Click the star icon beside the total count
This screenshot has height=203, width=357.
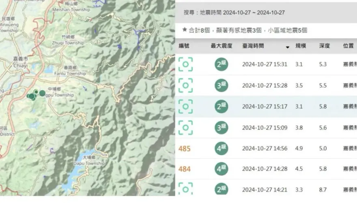[185, 30]
